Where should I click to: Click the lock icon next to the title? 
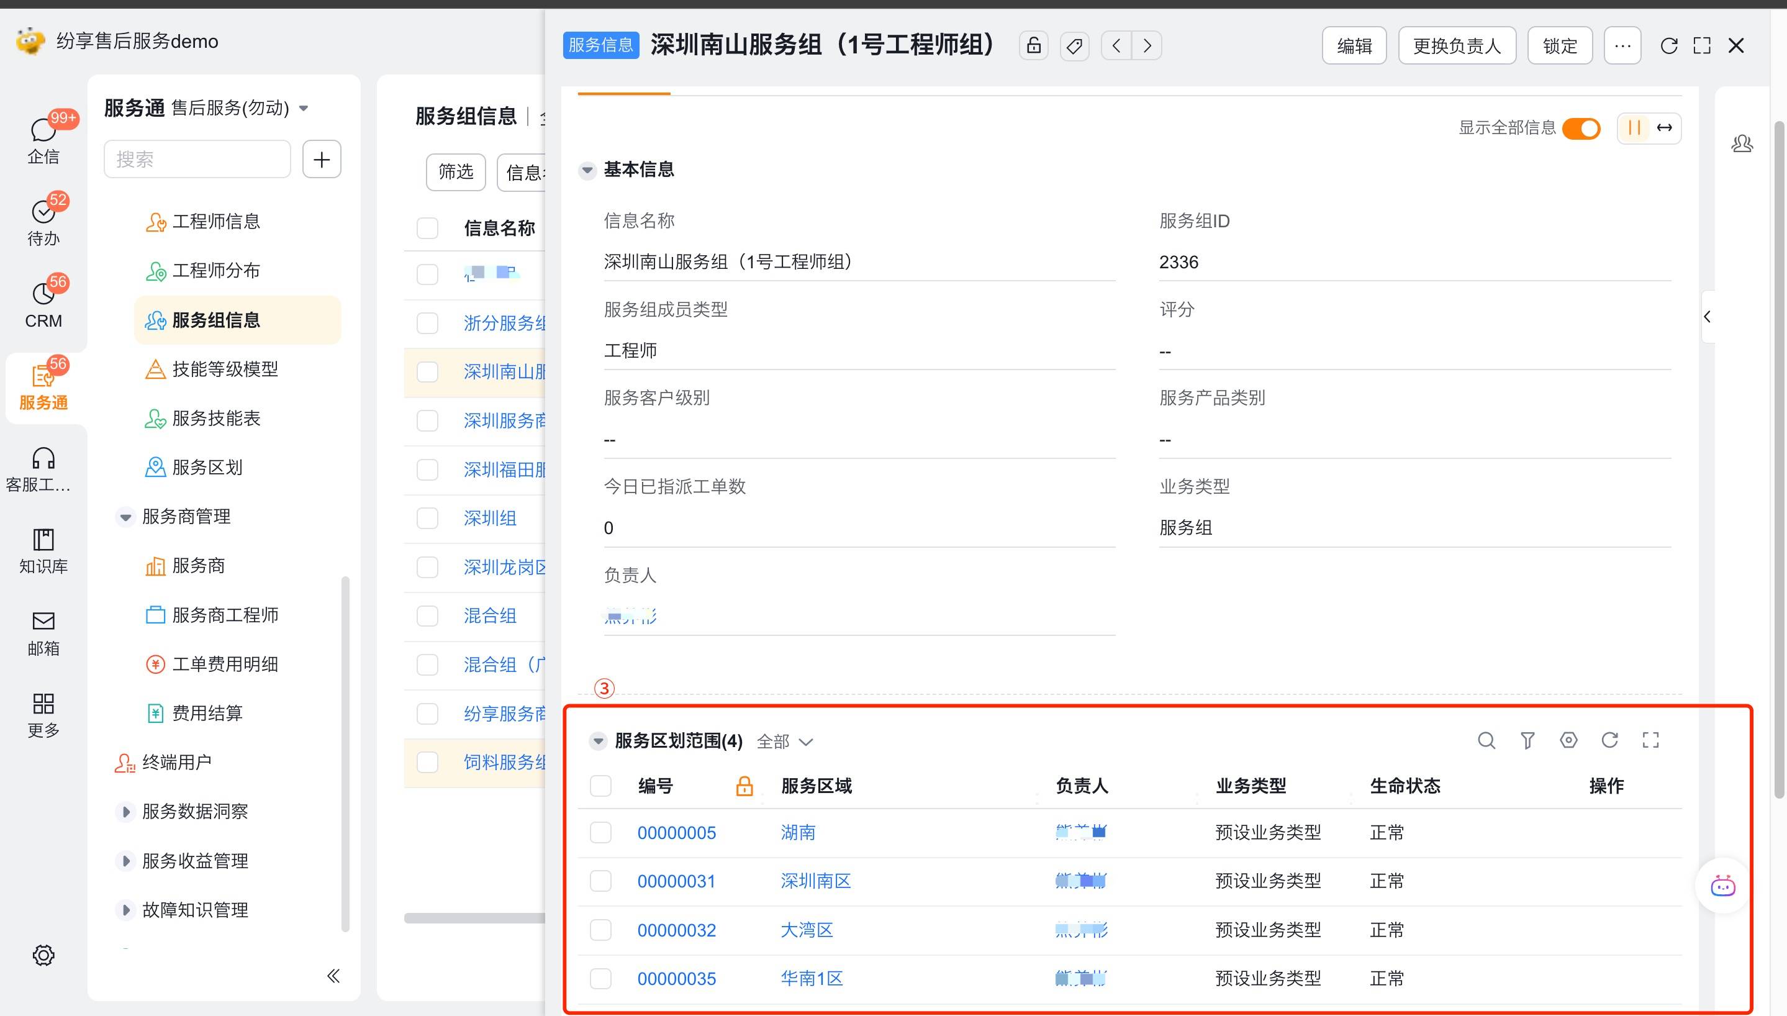[x=1033, y=45]
